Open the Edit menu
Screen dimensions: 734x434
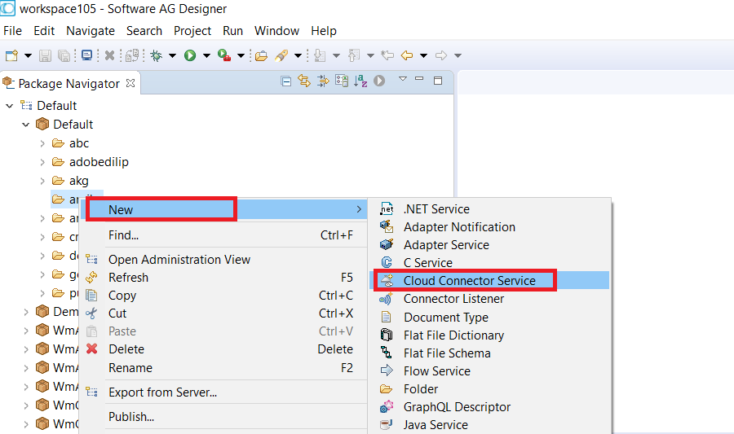44,31
